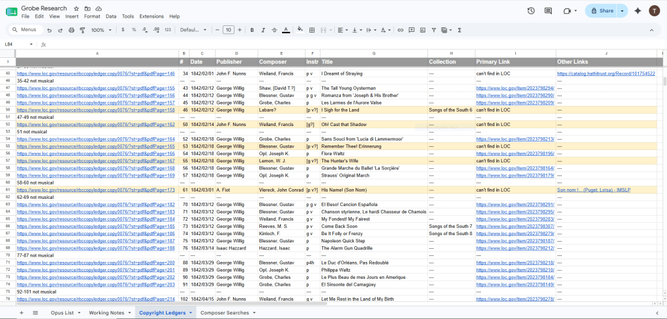Open the vertical align dropdown

click(x=356, y=30)
